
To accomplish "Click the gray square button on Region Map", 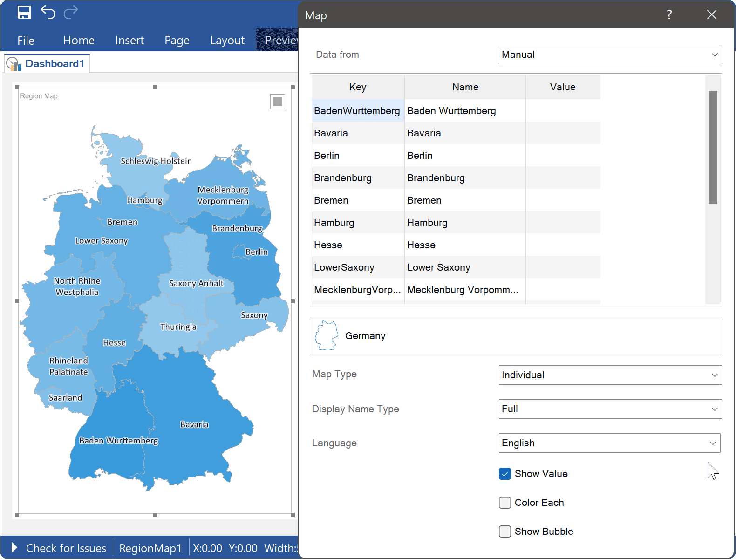I will point(278,102).
